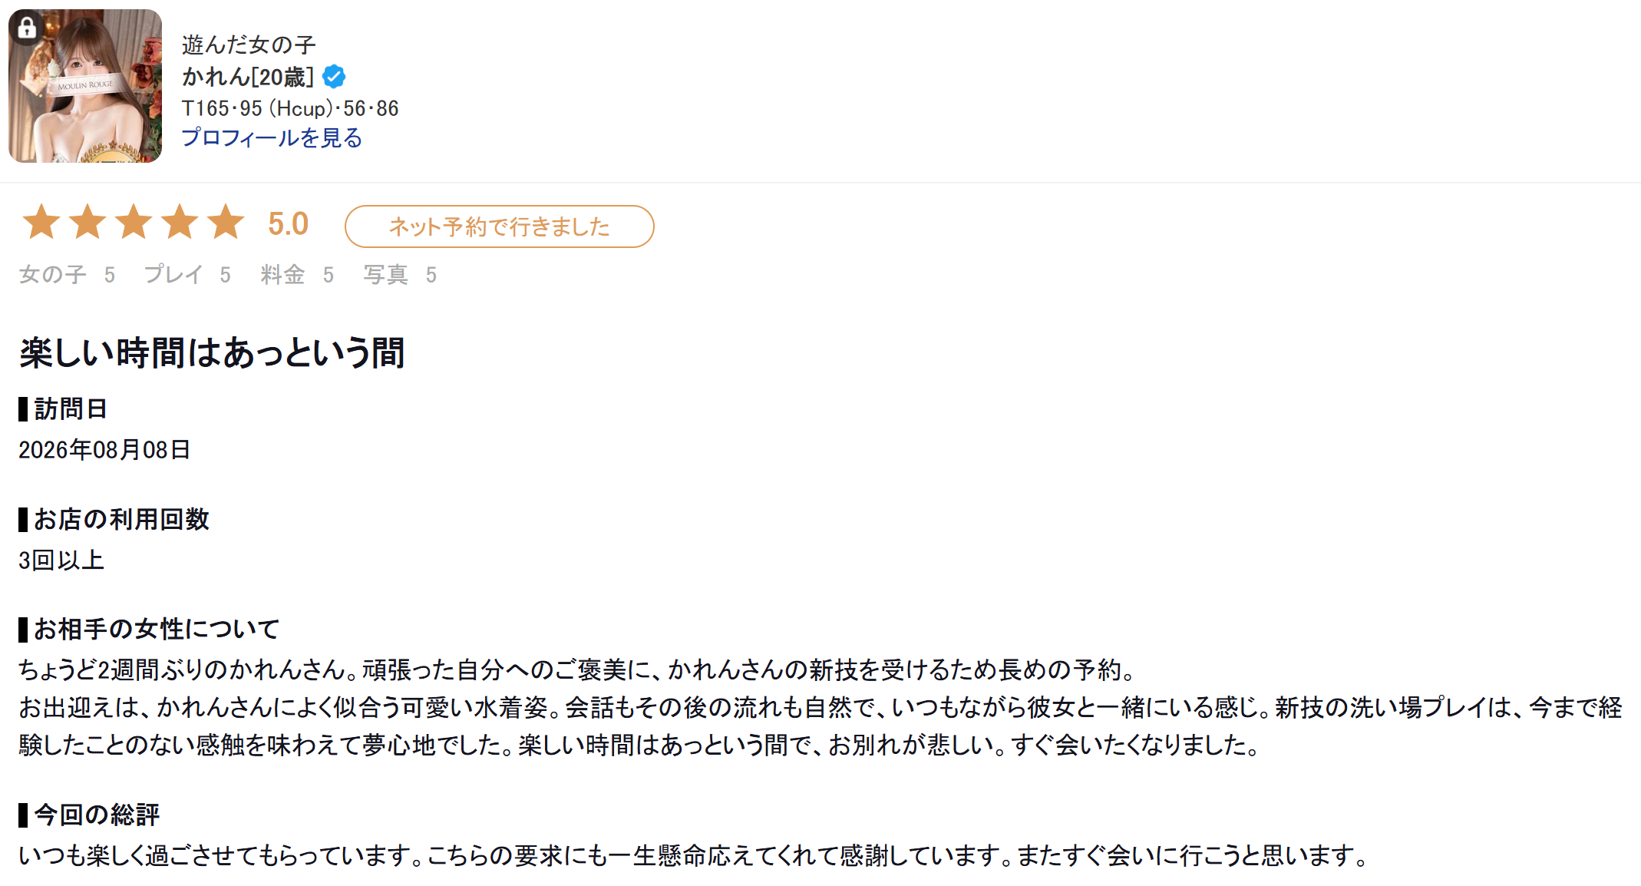Click the second rating star
Image resolution: width=1641 pixels, height=886 pixels.
pyautogui.click(x=87, y=222)
